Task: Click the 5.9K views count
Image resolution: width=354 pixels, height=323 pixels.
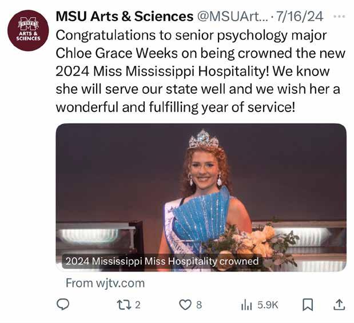Action: 268,305
